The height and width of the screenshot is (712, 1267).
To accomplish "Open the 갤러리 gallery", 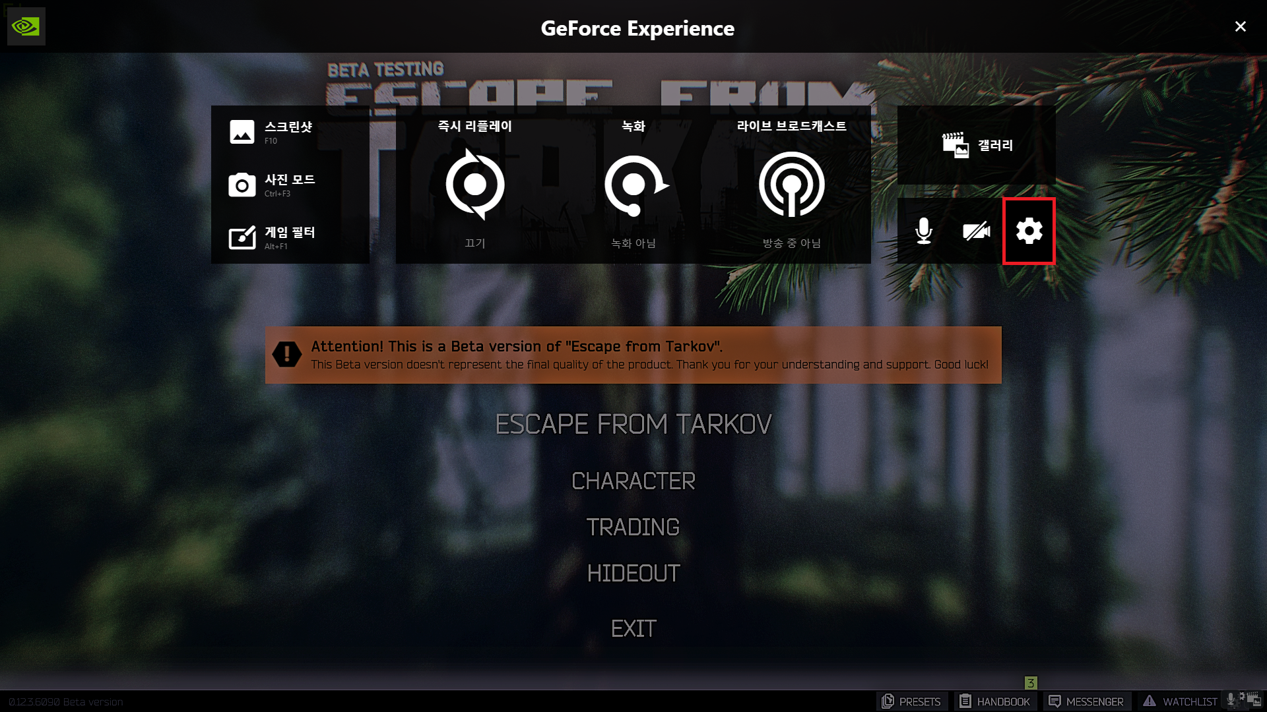I will (x=977, y=145).
